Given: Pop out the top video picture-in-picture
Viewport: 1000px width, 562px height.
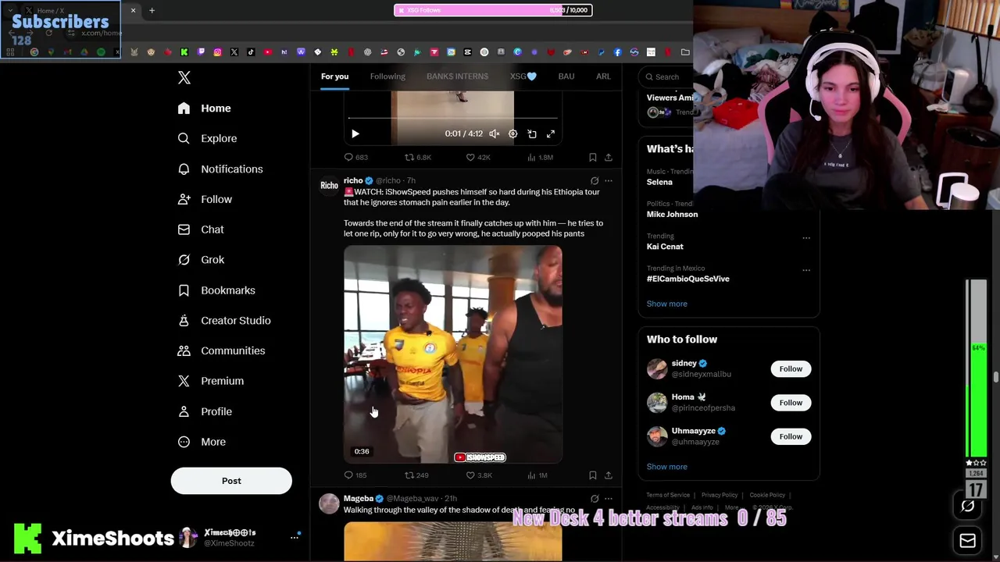Looking at the screenshot, I should coord(532,133).
